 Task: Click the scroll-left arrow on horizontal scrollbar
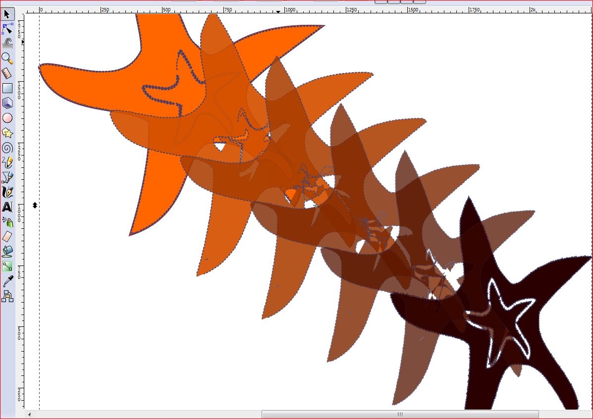pos(29,415)
